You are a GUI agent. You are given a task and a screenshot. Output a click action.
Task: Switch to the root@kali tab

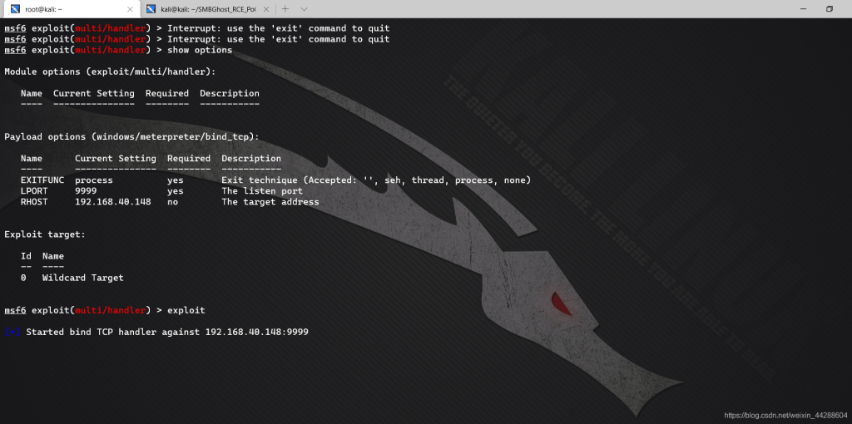[71, 9]
